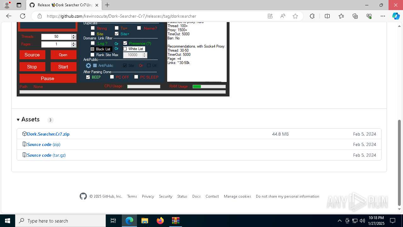Click the Type here to search box

60,221
